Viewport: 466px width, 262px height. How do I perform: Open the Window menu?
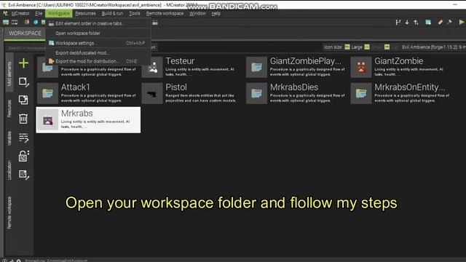click(197, 13)
